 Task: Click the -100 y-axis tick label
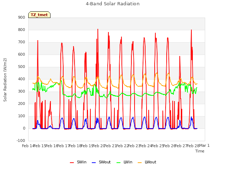tap(21, 140)
